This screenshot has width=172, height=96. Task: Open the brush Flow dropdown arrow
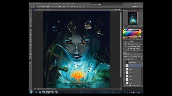point(77,6)
